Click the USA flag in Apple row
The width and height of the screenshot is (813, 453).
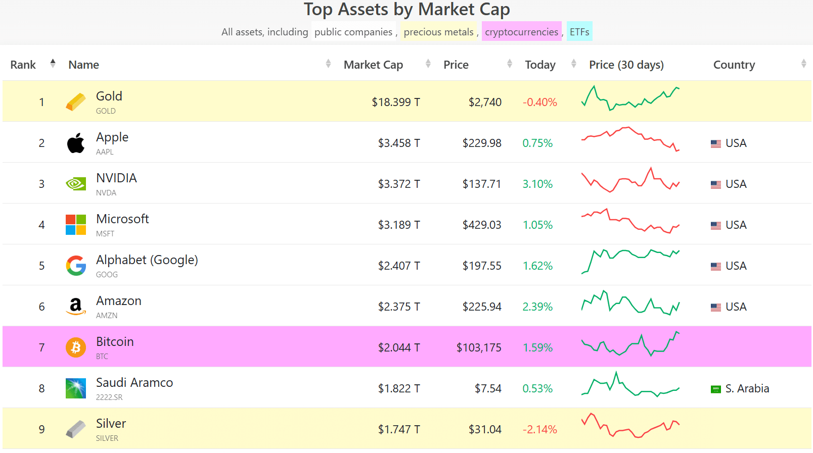point(716,143)
